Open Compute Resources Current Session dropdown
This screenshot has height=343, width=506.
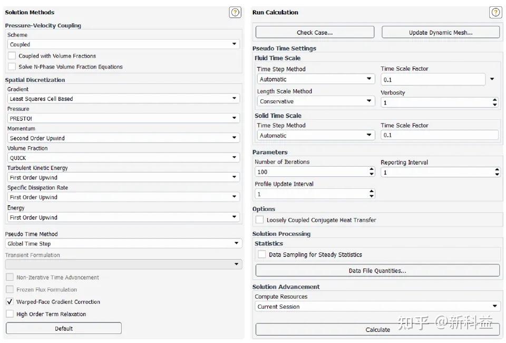[x=377, y=307]
